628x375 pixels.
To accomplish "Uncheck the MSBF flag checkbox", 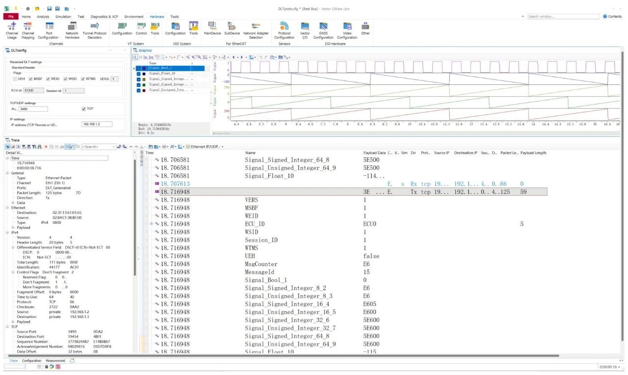I will (30, 79).
